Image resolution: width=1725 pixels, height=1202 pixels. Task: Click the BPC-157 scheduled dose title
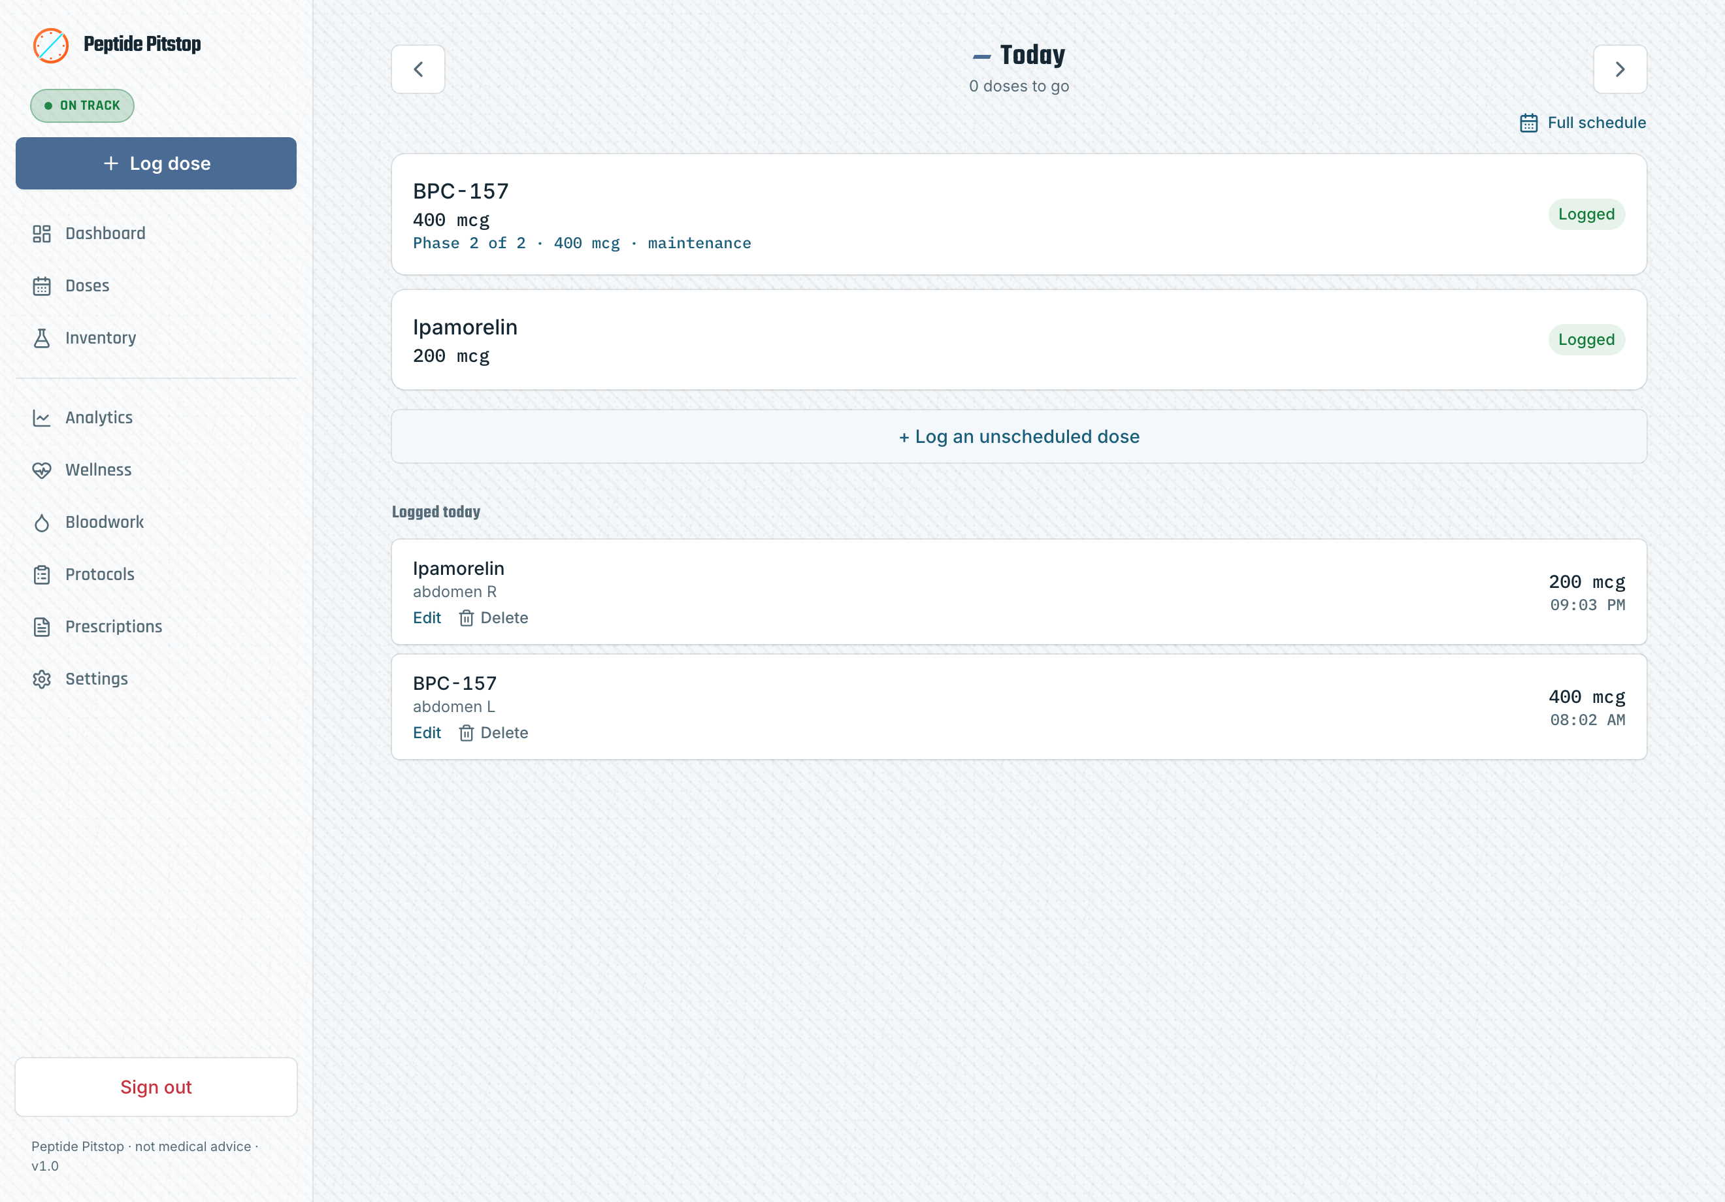click(461, 191)
